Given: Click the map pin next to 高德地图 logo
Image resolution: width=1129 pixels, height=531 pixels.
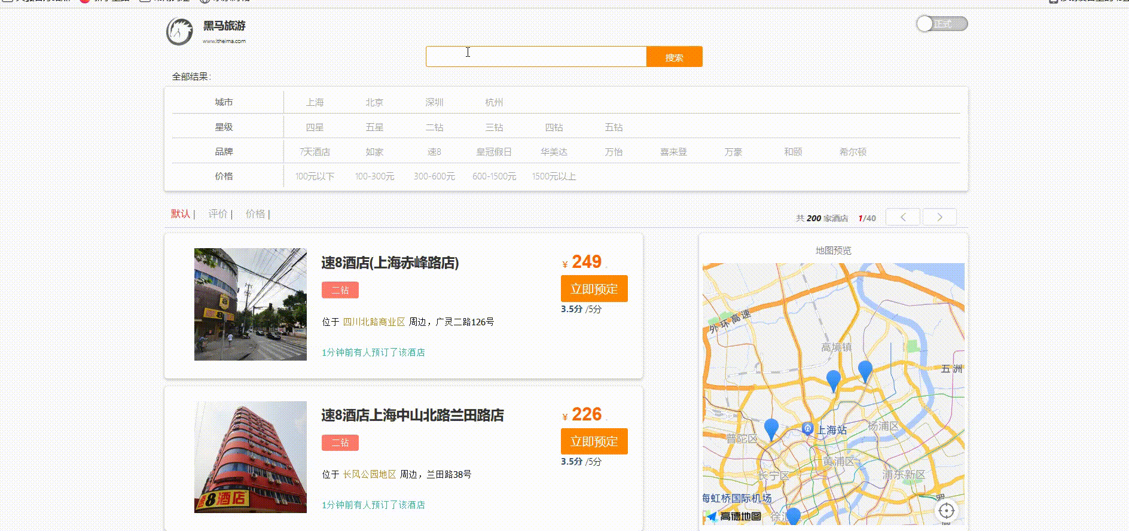Looking at the screenshot, I should [x=793, y=517].
